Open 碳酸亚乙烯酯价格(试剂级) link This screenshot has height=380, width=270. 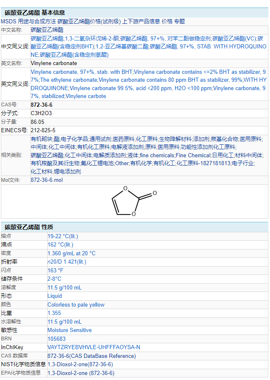(x=89, y=21)
